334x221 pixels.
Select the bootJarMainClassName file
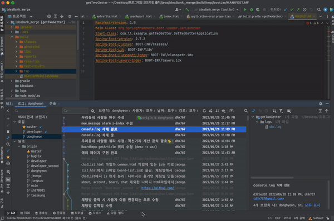[x=41, y=76]
